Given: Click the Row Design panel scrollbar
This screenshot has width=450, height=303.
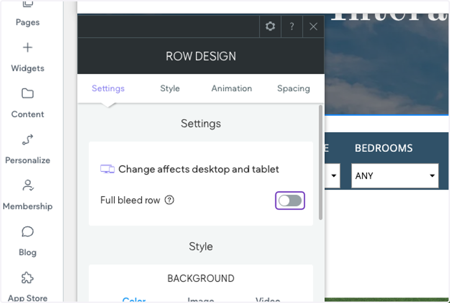Looking at the screenshot, I should point(321,162).
